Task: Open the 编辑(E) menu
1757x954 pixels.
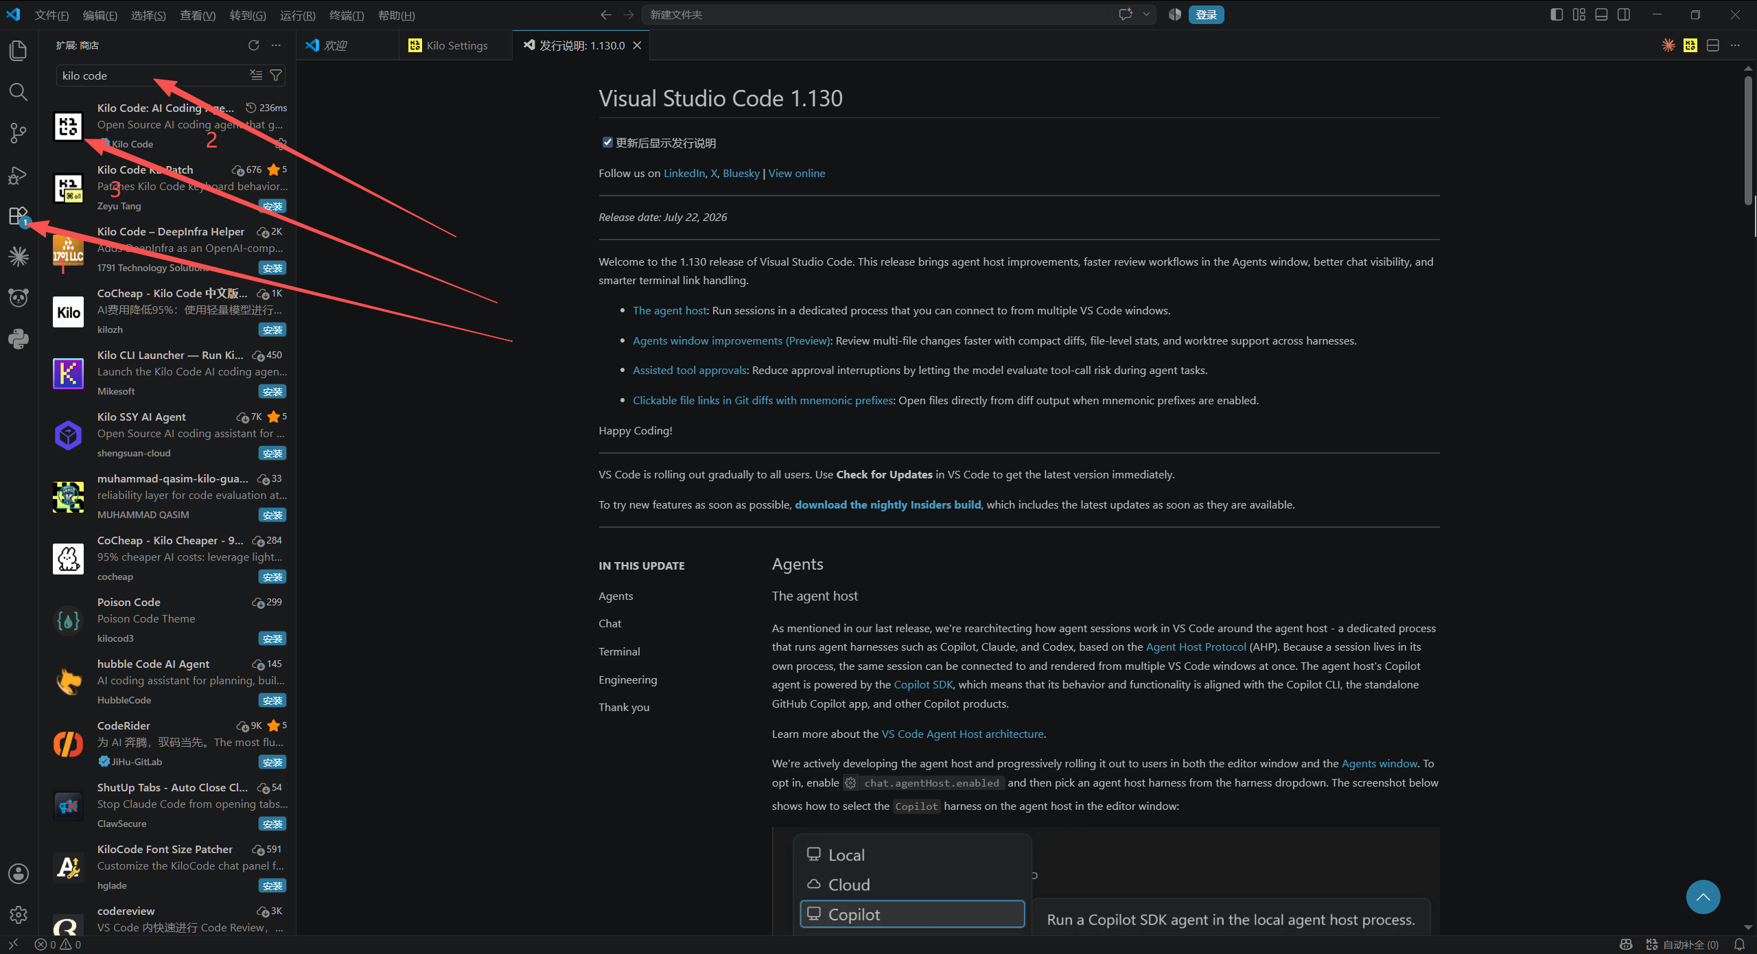Action: point(100,15)
